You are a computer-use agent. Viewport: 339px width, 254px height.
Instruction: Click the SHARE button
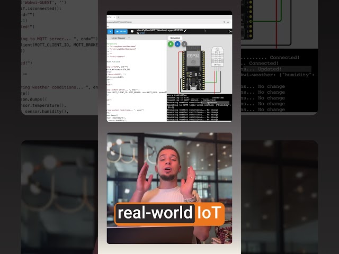[x=121, y=32]
